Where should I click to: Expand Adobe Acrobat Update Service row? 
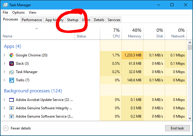pos(4,100)
